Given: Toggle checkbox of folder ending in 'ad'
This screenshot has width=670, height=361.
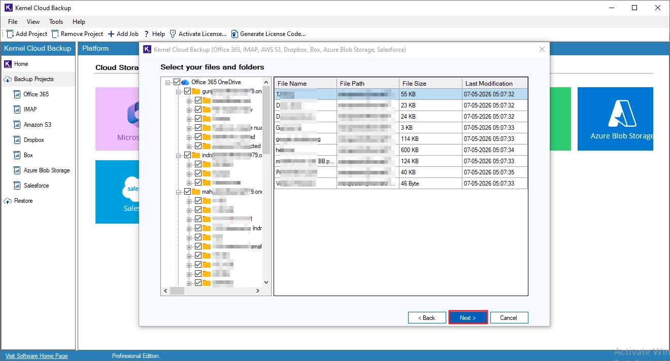Looking at the screenshot, I should [198, 137].
